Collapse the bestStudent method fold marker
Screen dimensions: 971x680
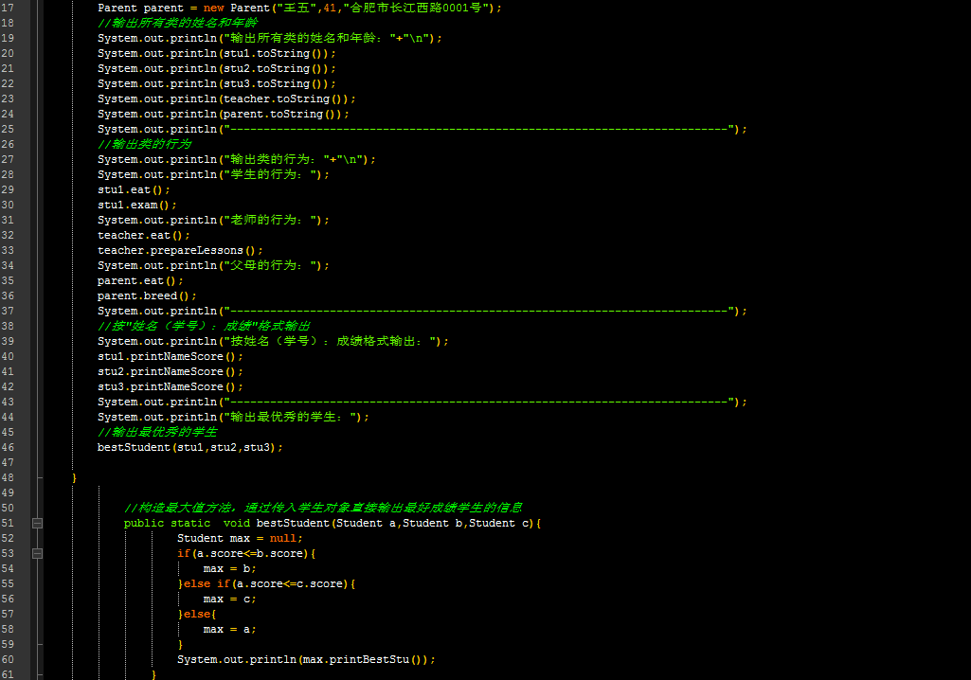point(37,524)
